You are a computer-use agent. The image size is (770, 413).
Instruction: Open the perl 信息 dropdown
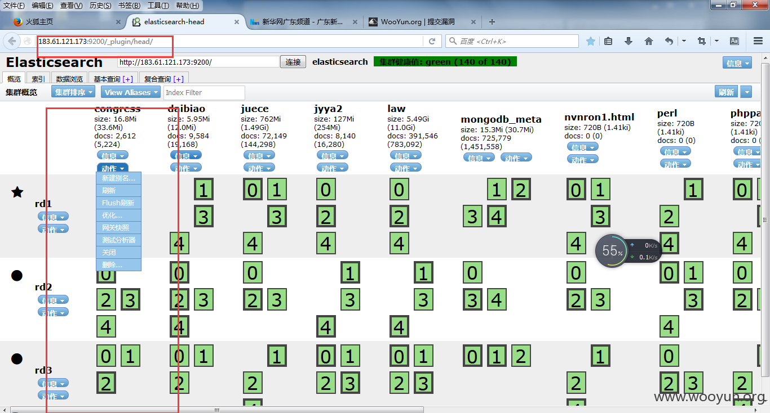point(675,151)
